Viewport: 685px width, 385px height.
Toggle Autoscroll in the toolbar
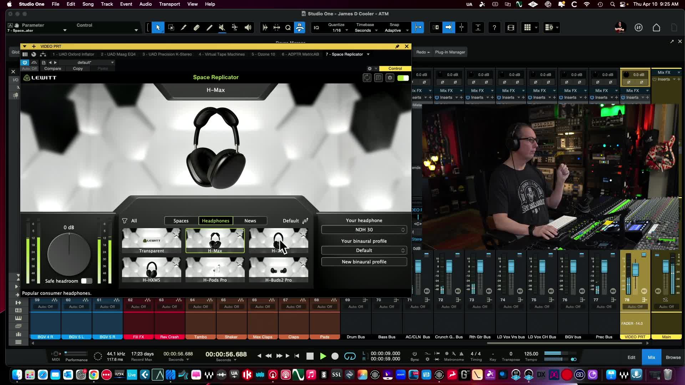tap(448, 27)
